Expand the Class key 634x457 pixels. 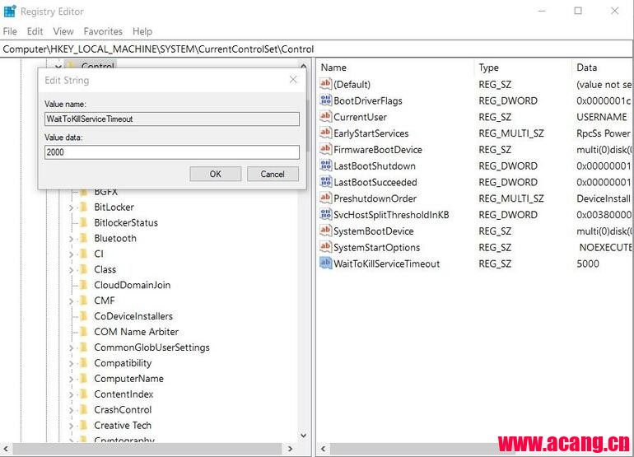[71, 270]
